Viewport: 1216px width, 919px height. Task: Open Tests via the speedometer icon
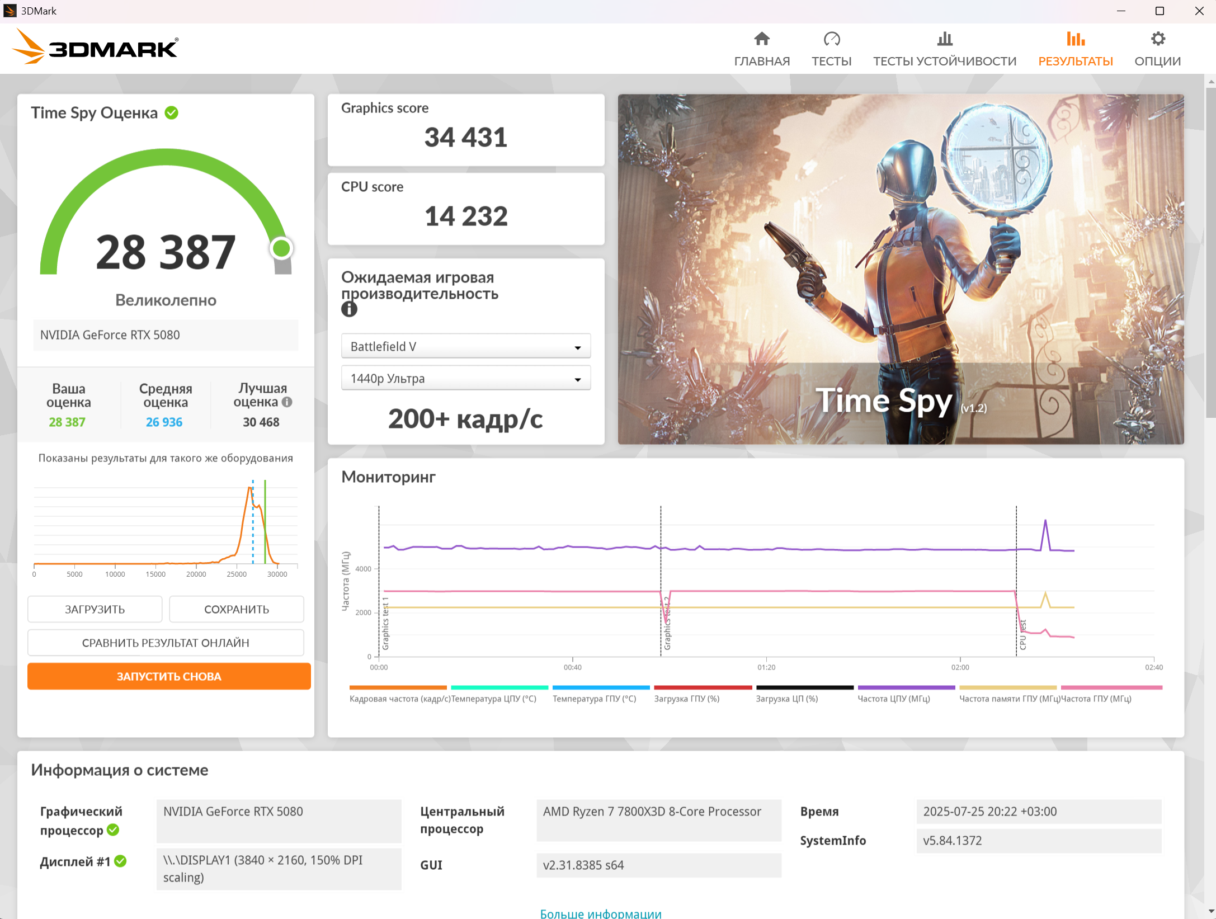pos(831,39)
